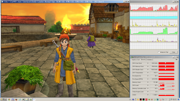Launch Firefox from the taskbar
The width and height of the screenshot is (180, 101).
pos(16,100)
